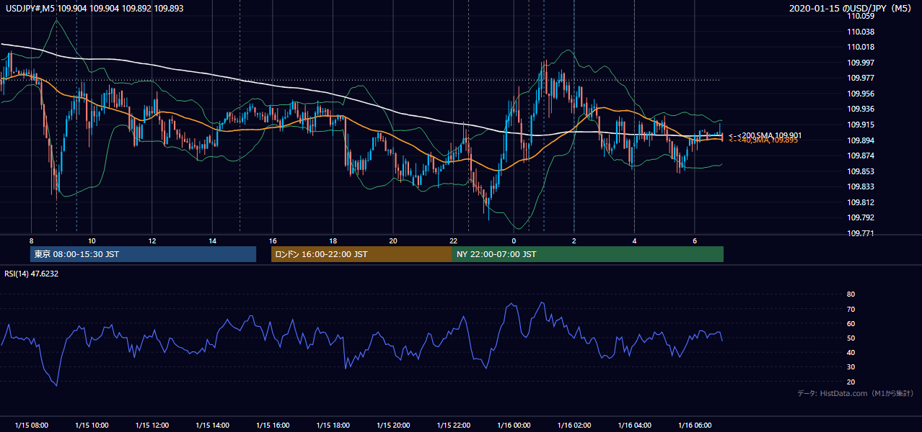
Task: Click the 1/15 10:00 time label
Action: tap(92, 425)
